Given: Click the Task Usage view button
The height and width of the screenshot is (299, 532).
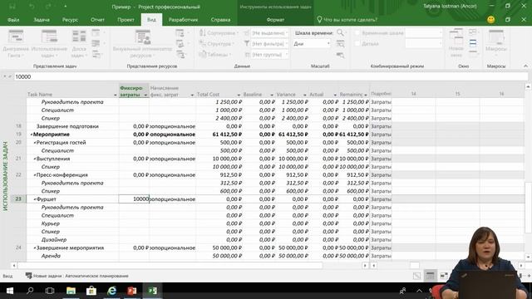Looking at the screenshot, I should click(x=49, y=43).
